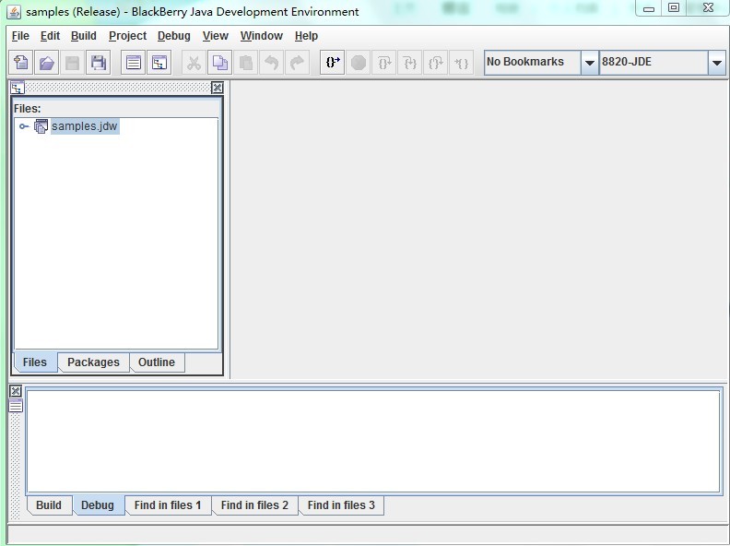Open the File menu
Image resolution: width=730 pixels, height=546 pixels.
coord(20,36)
